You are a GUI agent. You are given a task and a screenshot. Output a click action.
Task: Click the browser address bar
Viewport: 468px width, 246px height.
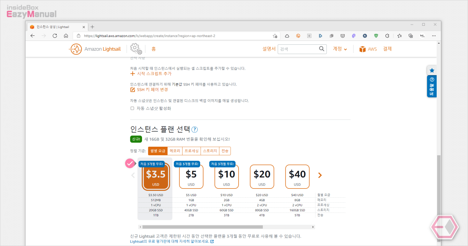tap(175, 36)
